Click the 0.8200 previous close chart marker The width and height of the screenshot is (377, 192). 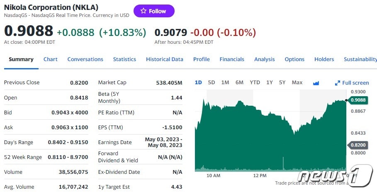(358, 145)
